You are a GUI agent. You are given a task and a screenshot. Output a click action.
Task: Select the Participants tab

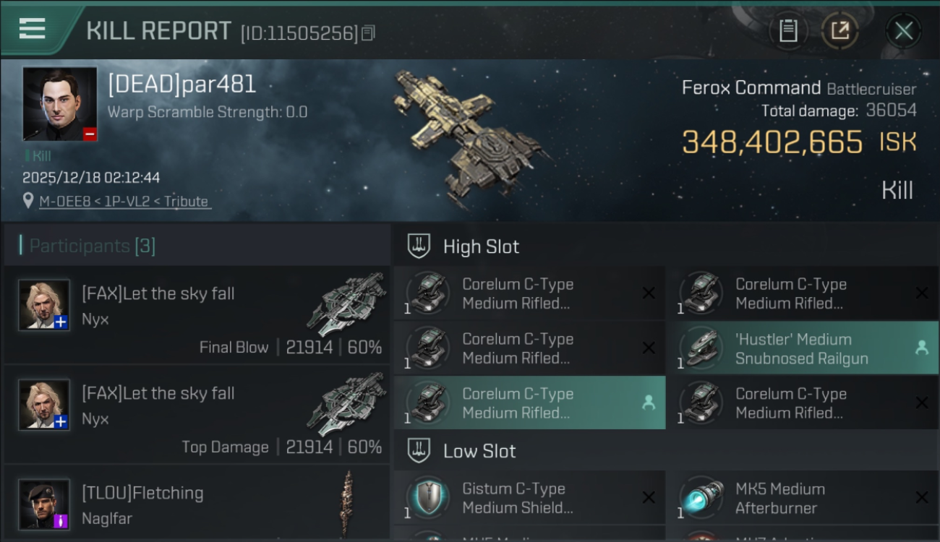pos(92,246)
